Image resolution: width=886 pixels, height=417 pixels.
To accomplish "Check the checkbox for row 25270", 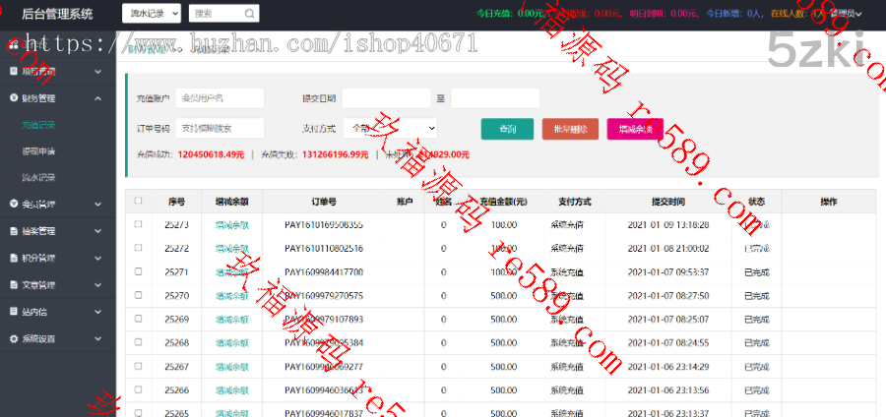I will pyautogui.click(x=138, y=295).
